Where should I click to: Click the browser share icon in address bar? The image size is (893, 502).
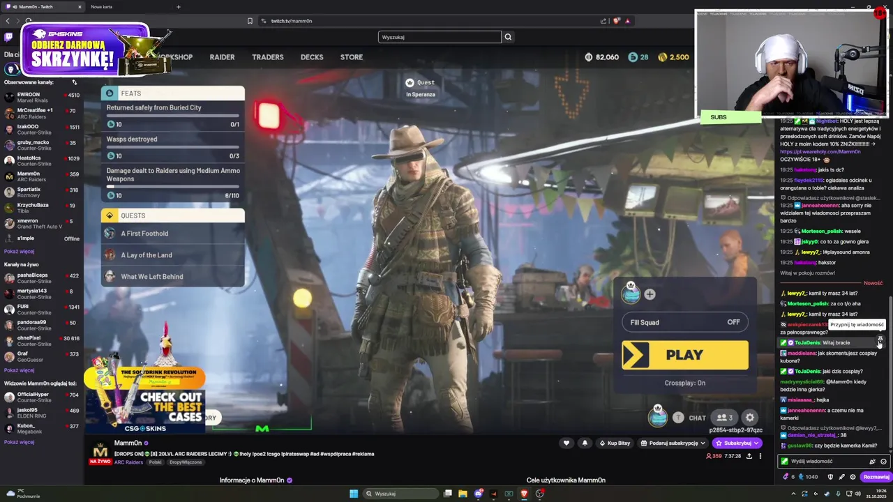(x=603, y=21)
